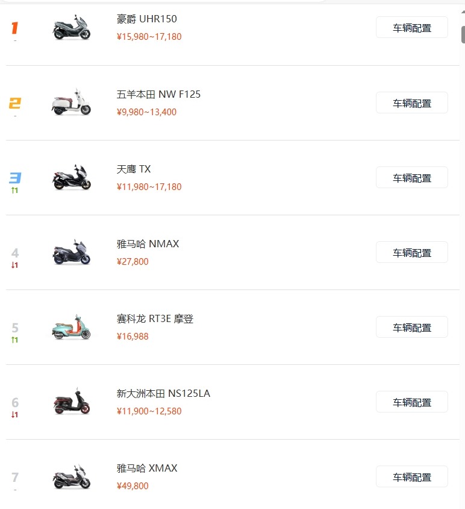Open the 赛科龙 RT3E 摩登 model link
Viewport: 465px width, 509px height.
[155, 319]
